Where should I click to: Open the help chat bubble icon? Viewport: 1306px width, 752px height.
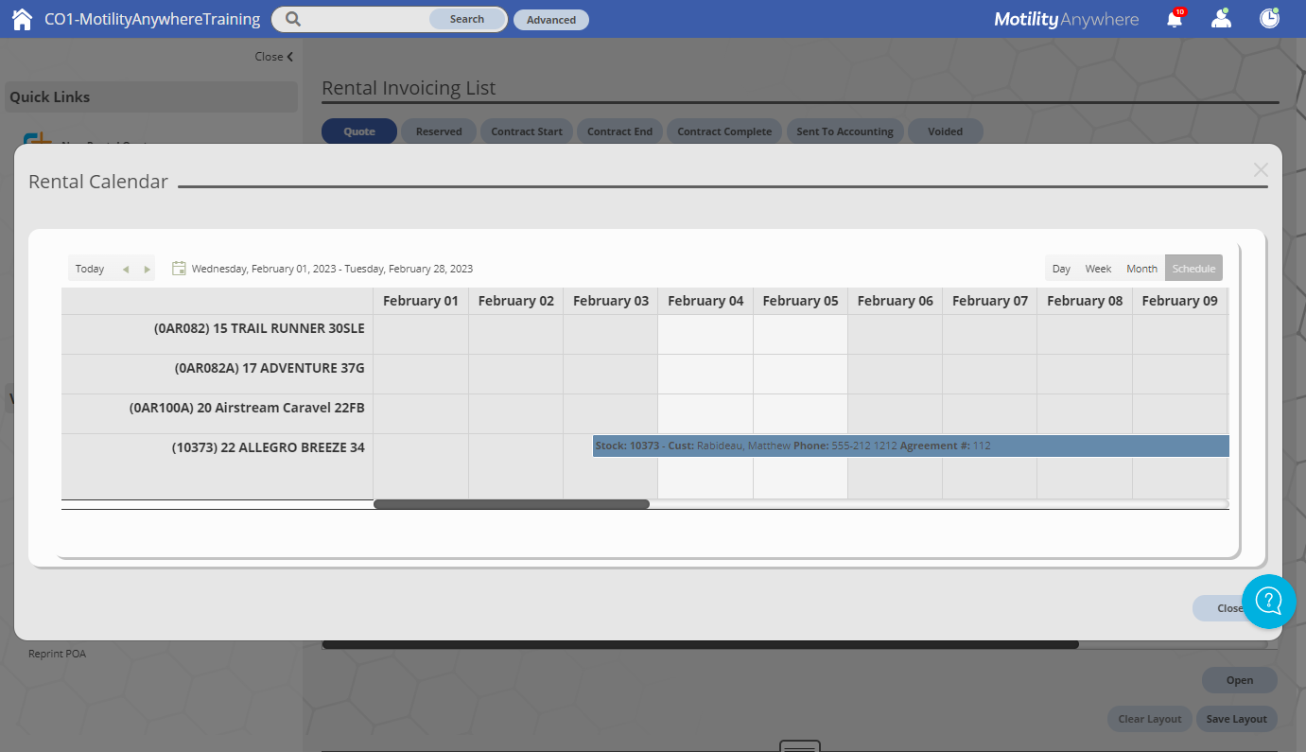pos(1268,601)
